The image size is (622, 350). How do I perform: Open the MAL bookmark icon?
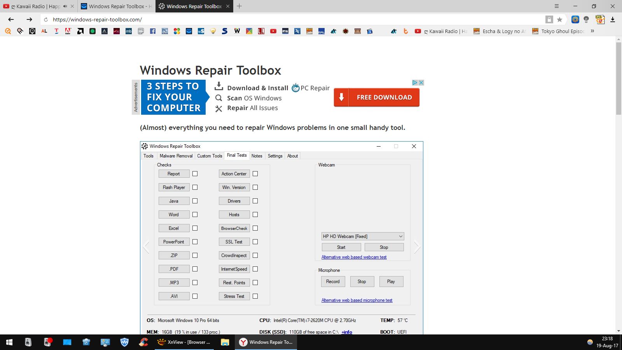tap(321, 31)
